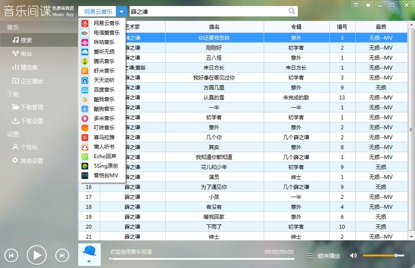
Task: Pick the 虾米音乐 orange icon
Action: (x=85, y=71)
